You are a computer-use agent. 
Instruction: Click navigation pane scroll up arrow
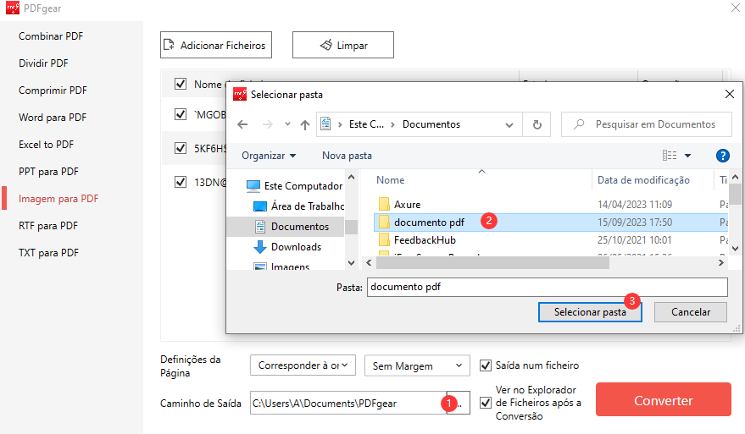click(x=351, y=178)
